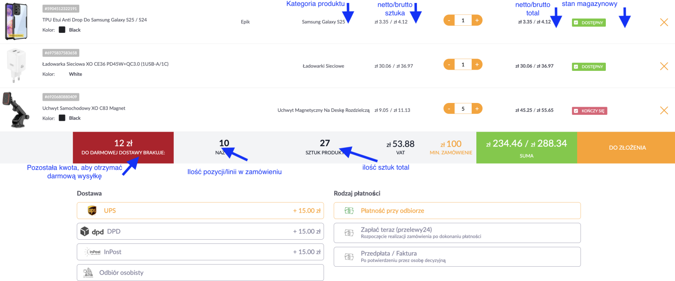This screenshot has height=281, width=675.
Task: Increase quantity of XO C83 Magnet holder
Action: pos(477,109)
